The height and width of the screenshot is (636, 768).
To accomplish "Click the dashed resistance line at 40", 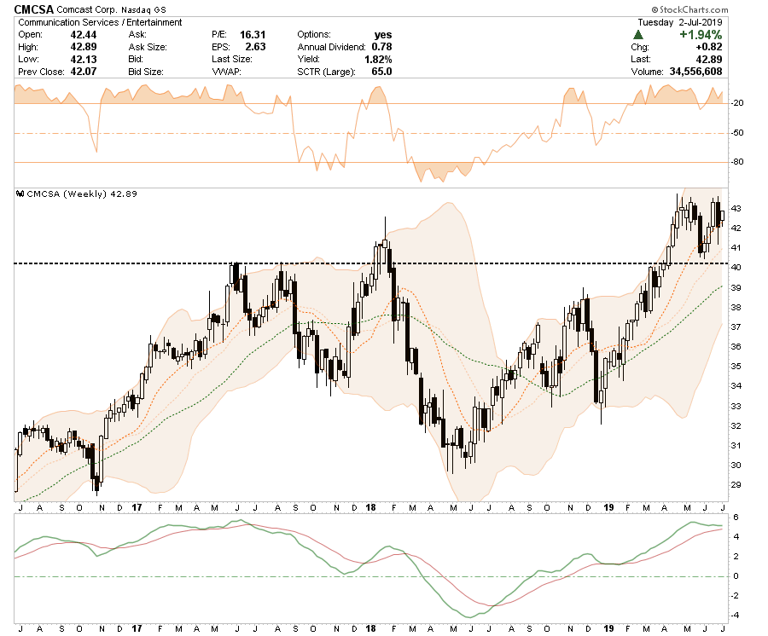I will (371, 263).
